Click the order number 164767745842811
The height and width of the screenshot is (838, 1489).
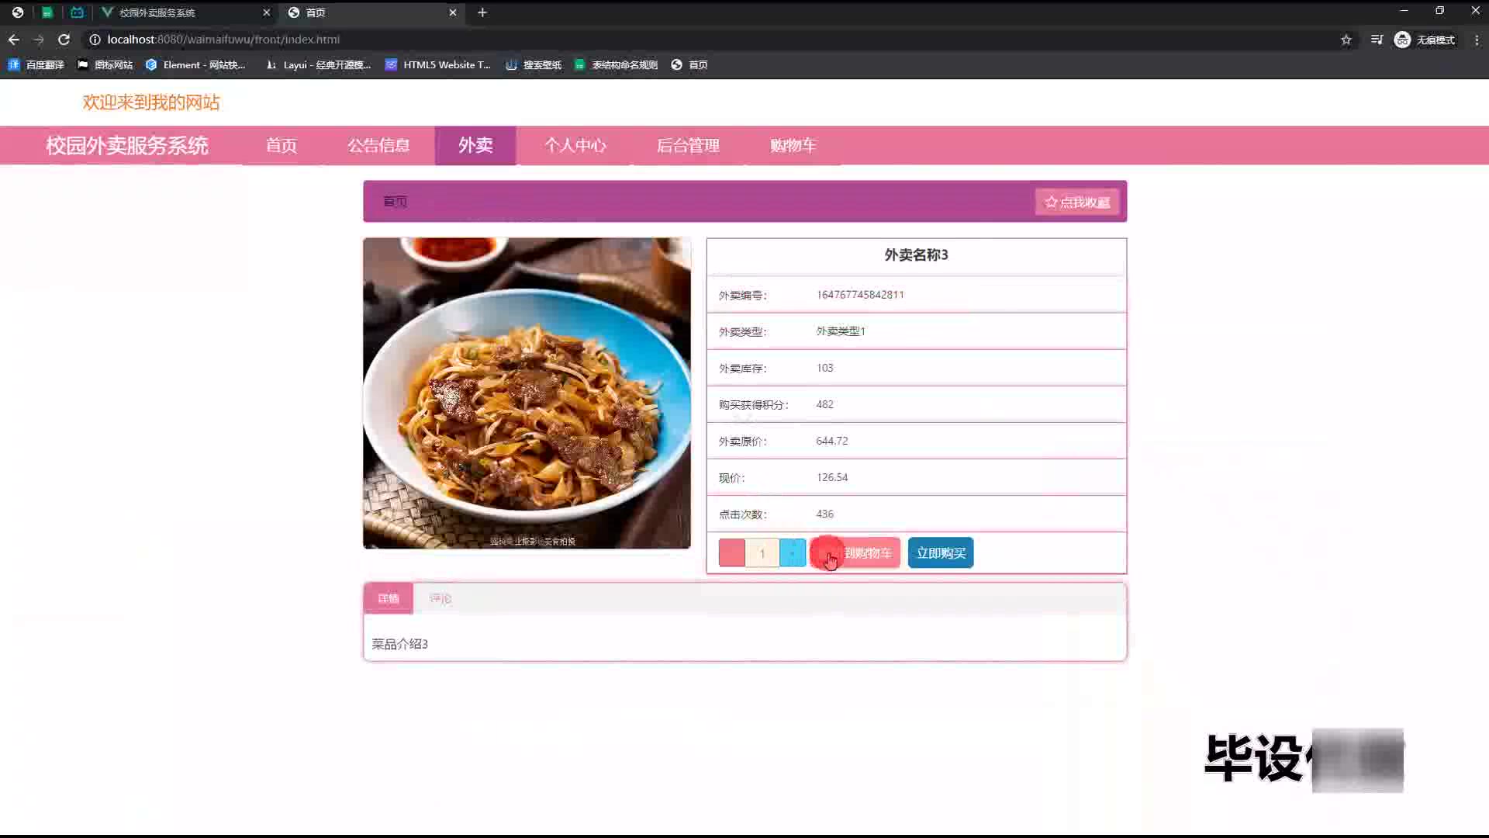coord(860,295)
